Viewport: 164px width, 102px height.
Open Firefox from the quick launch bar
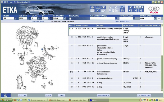pos(15,100)
